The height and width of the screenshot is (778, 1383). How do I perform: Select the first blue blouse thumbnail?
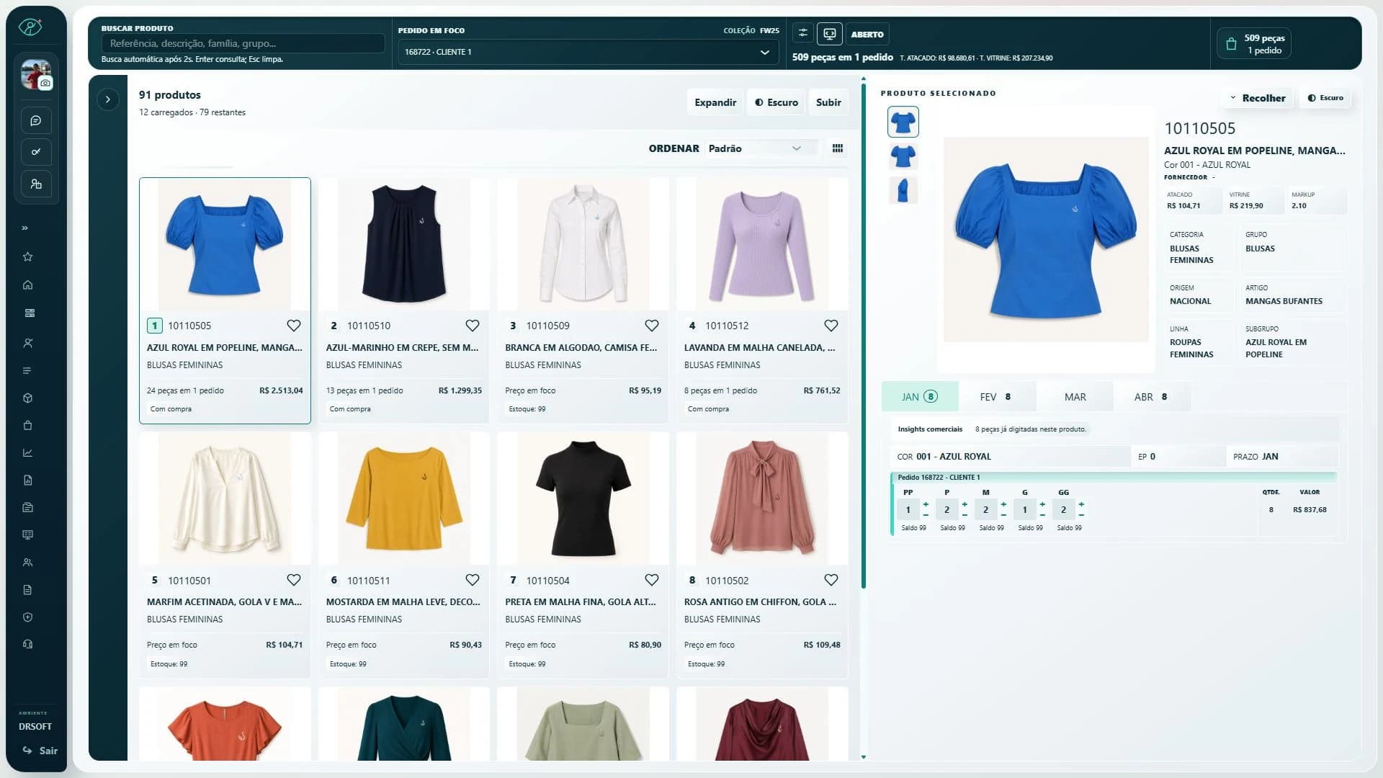click(903, 122)
